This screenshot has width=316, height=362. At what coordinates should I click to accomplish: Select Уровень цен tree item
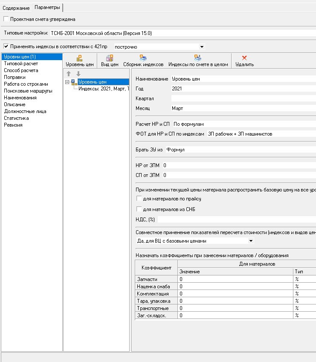click(103, 82)
